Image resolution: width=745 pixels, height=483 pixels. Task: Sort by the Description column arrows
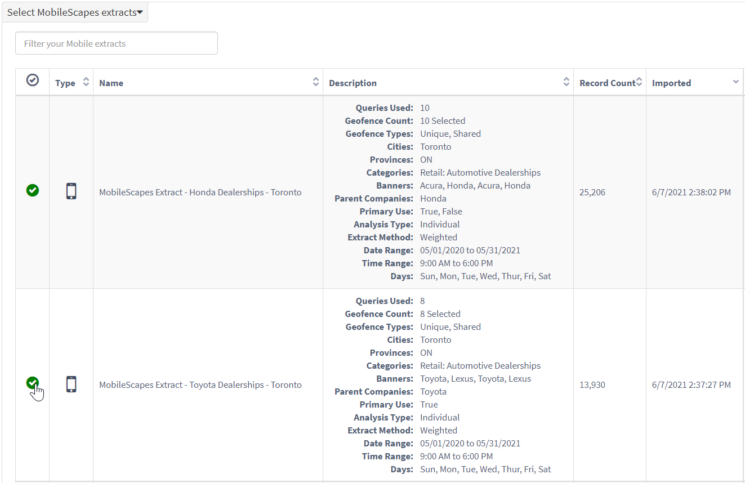[566, 82]
